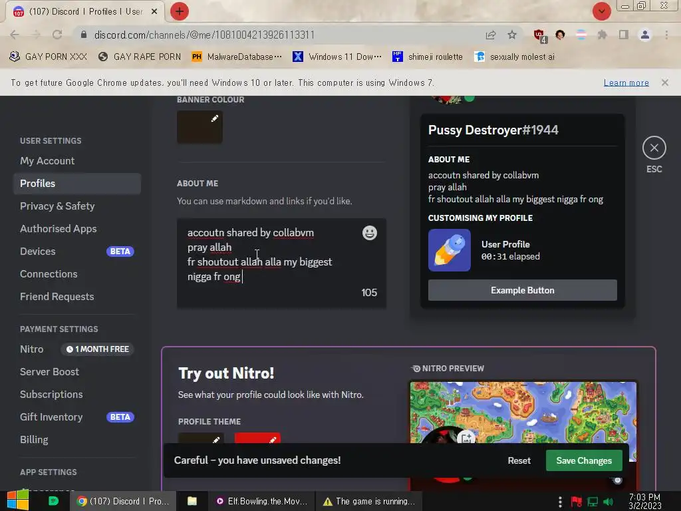Open 'The game is running...' taskbar window

(368, 501)
